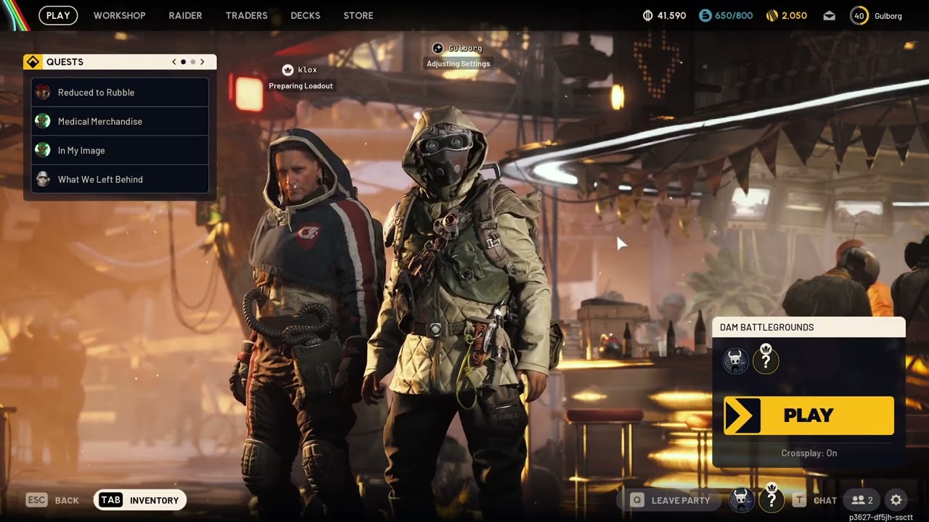Open the mail envelope icon
This screenshot has width=929, height=522.
point(828,15)
